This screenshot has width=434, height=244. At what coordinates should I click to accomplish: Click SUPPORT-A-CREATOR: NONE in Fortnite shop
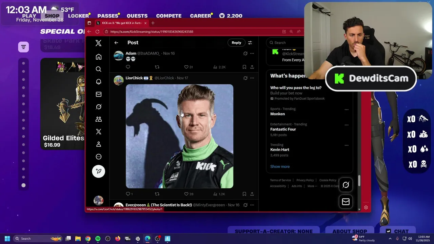[x=274, y=231]
